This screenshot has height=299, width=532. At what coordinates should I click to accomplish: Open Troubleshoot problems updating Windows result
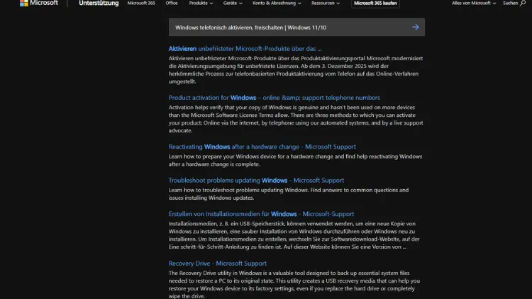coord(256,181)
